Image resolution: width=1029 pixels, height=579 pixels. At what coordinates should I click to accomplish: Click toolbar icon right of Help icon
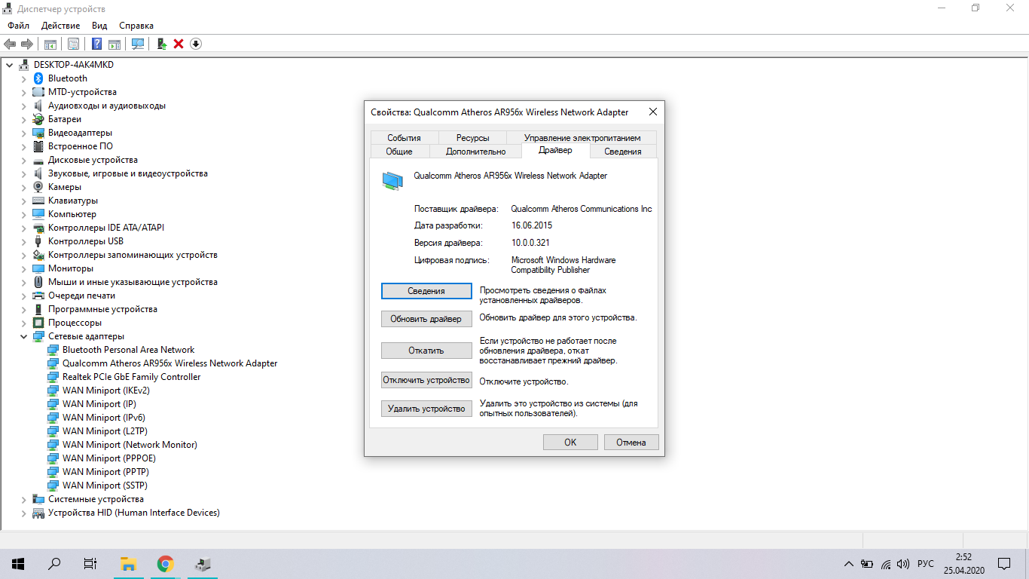tap(115, 44)
